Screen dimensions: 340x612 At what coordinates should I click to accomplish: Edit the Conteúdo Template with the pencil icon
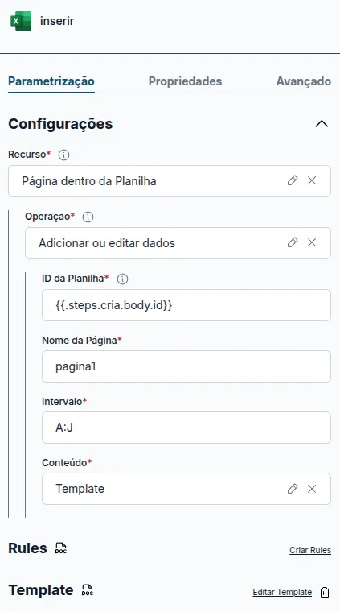[293, 489]
